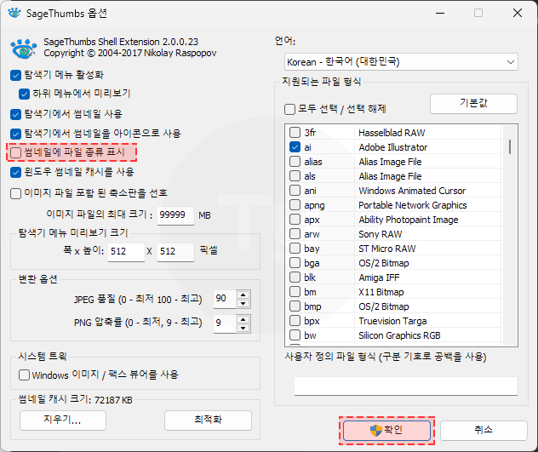
Task: Click the preview height 512 field
Action: click(x=175, y=252)
